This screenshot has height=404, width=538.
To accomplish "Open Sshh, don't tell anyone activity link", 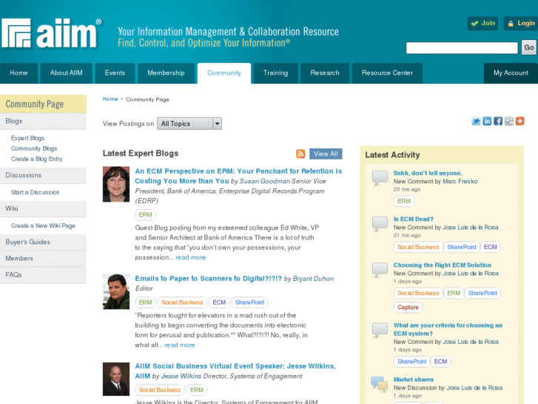I will pyautogui.click(x=428, y=173).
